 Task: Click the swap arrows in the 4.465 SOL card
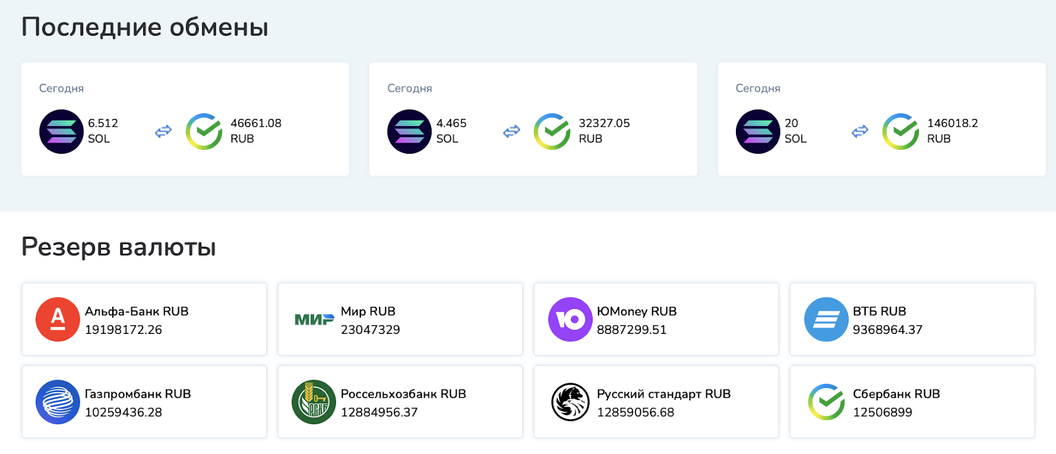[x=511, y=131]
